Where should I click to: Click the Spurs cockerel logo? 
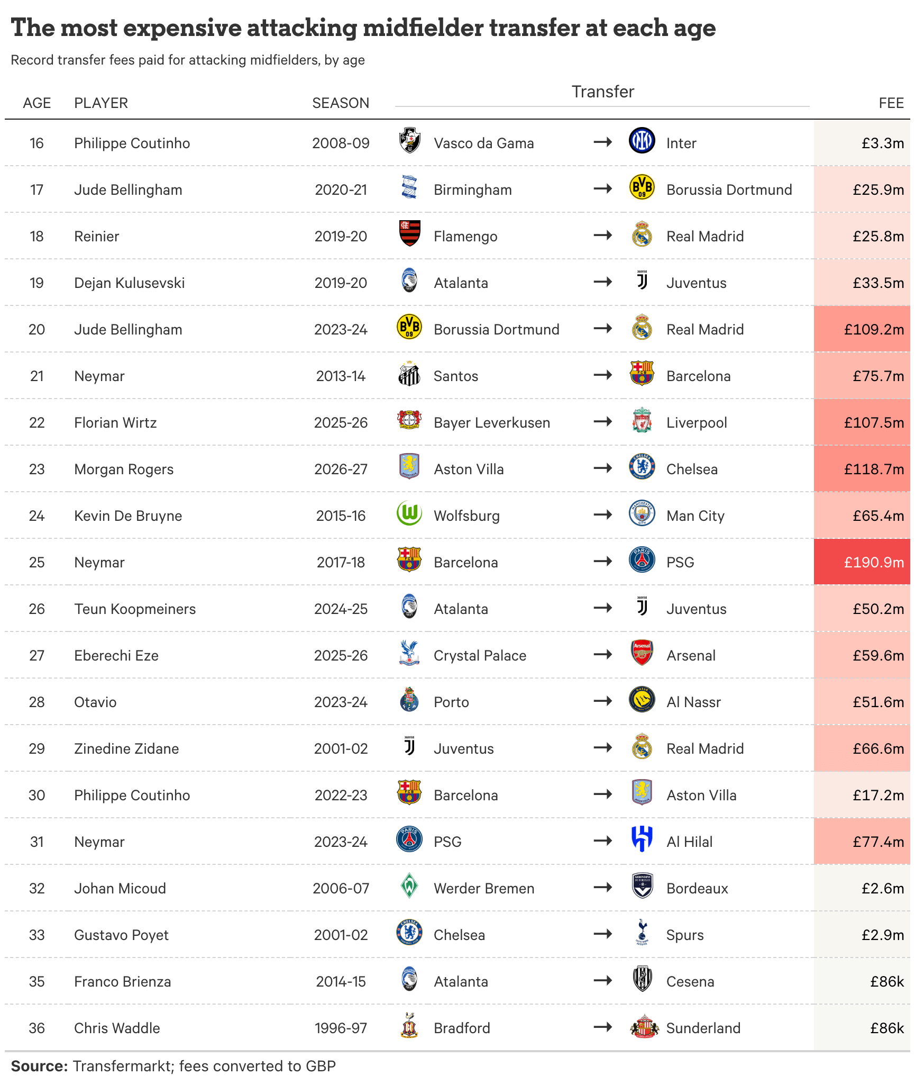pyautogui.click(x=642, y=932)
